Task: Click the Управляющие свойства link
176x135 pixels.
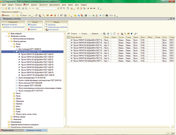Action: pyautogui.click(x=57, y=27)
